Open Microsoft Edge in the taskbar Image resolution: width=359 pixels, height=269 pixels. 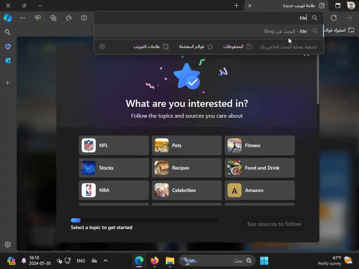(139, 261)
